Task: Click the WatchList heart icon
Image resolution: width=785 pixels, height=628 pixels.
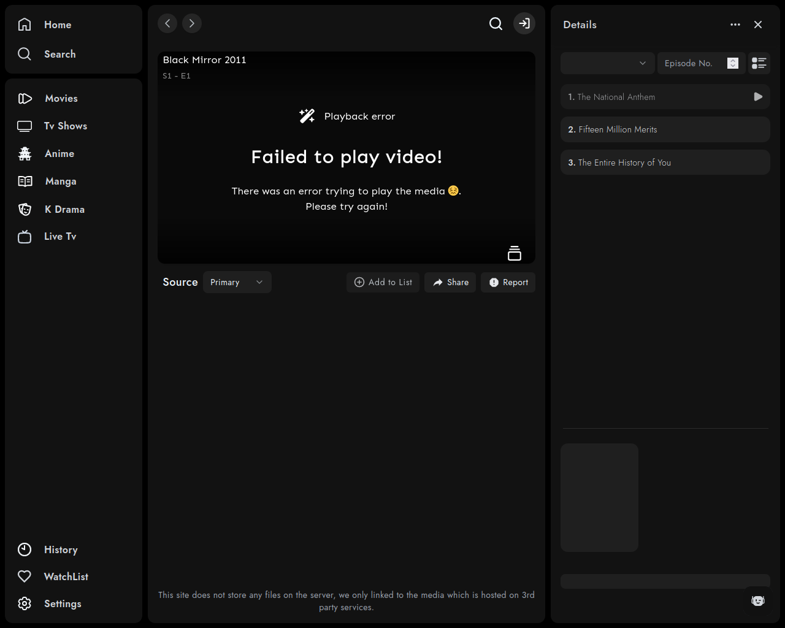Action: [x=25, y=576]
